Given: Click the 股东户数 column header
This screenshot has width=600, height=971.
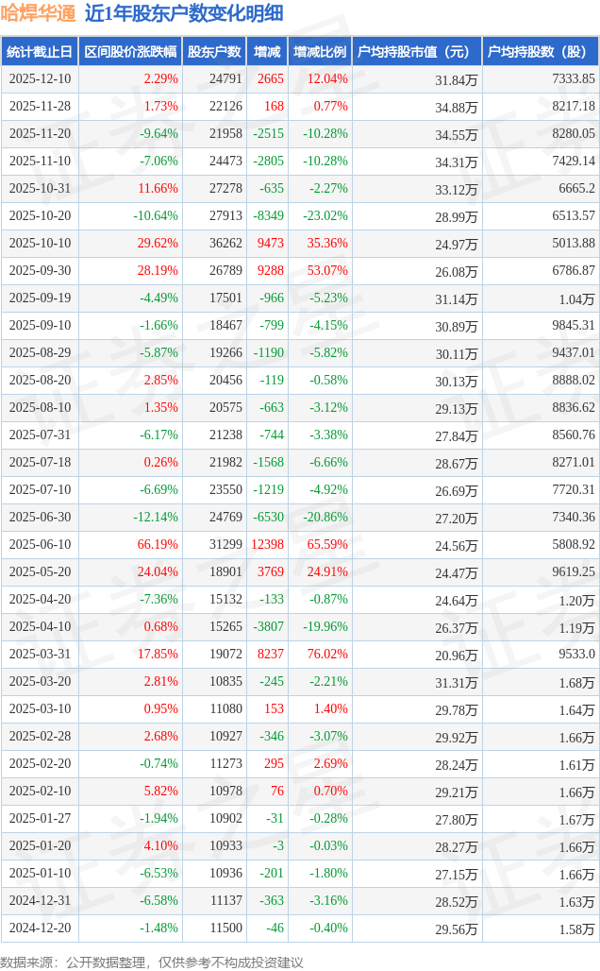Looking at the screenshot, I should tap(214, 52).
